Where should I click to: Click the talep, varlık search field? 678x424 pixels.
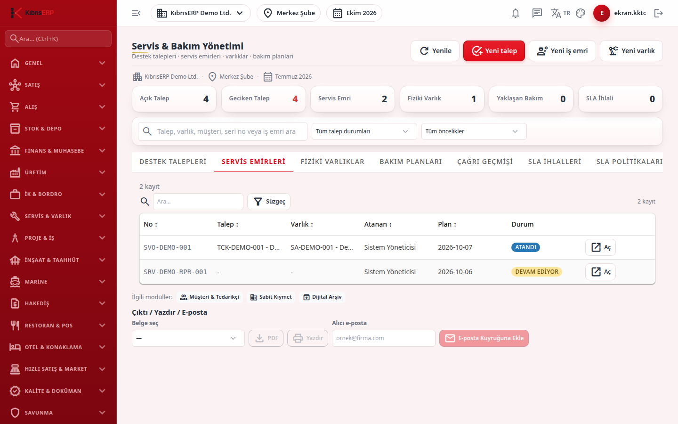tap(223, 131)
